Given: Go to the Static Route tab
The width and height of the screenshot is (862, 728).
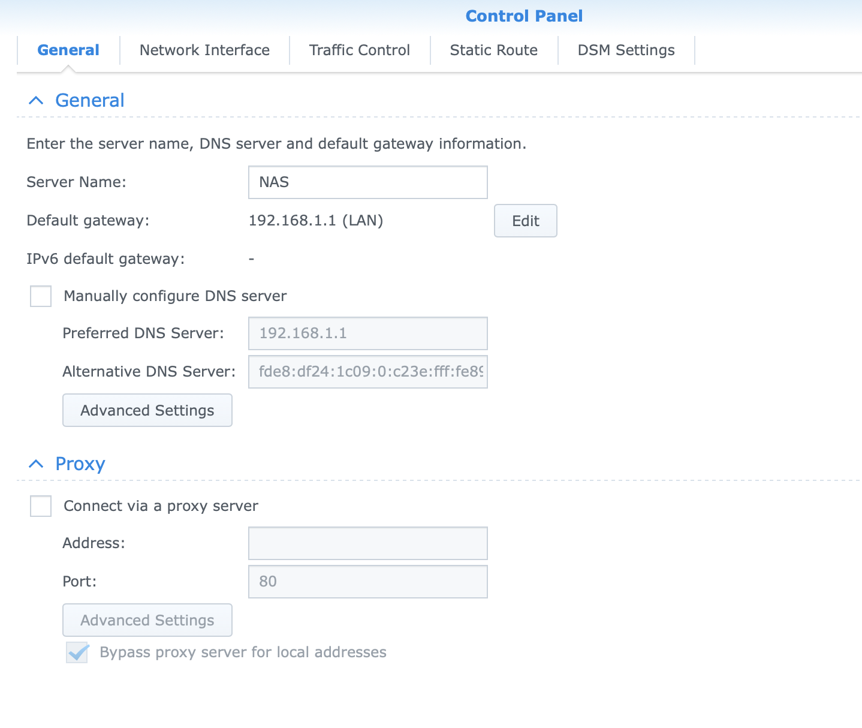Looking at the screenshot, I should click(x=493, y=50).
